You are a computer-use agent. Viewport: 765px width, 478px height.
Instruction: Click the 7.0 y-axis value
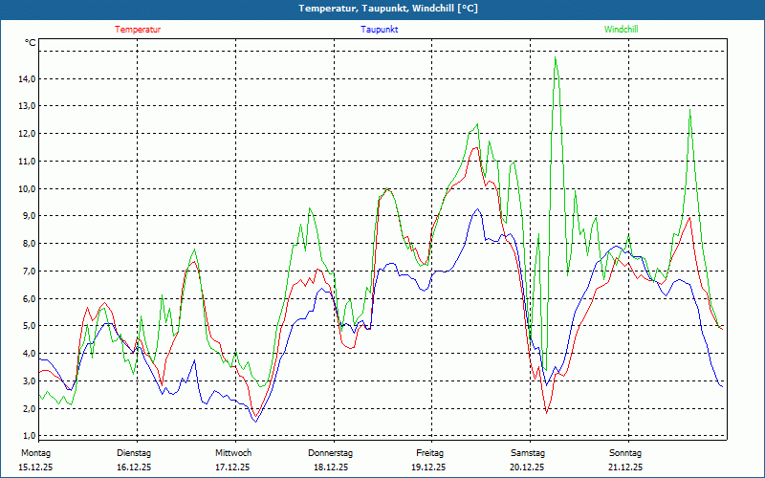pyautogui.click(x=29, y=272)
